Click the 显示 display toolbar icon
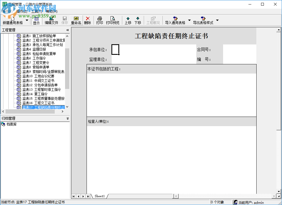 37,20
